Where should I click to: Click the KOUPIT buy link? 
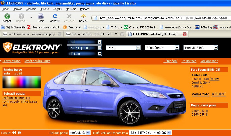point(219,94)
